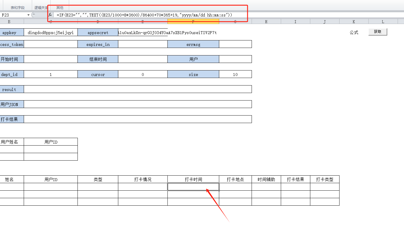Select the 打卡时间 column header cell

[x=193, y=179]
